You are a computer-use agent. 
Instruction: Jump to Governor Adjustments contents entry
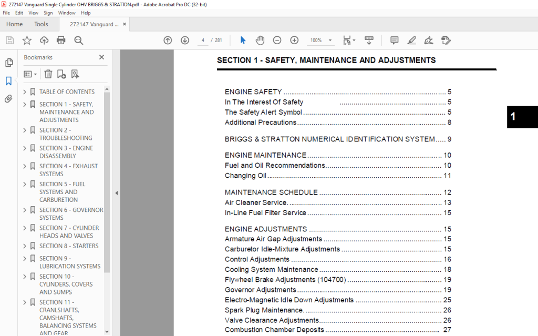tap(338, 290)
